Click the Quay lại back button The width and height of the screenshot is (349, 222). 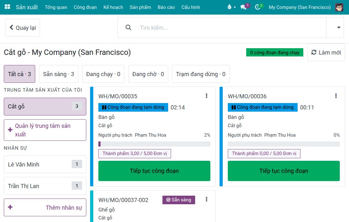(x=23, y=28)
